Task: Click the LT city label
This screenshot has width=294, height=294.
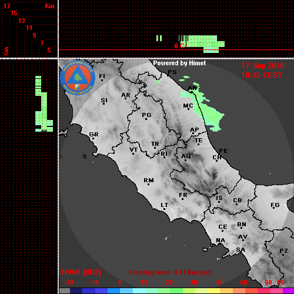Action: point(165,205)
